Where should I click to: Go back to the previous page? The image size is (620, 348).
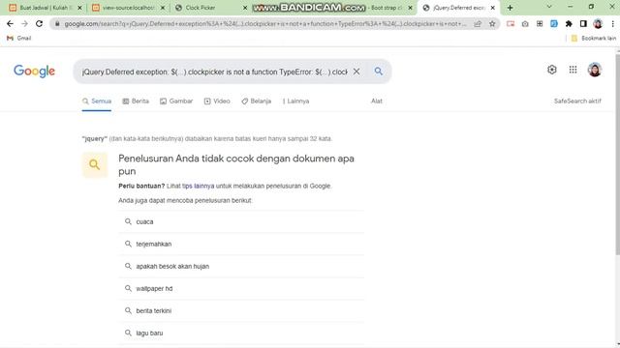coord(10,23)
